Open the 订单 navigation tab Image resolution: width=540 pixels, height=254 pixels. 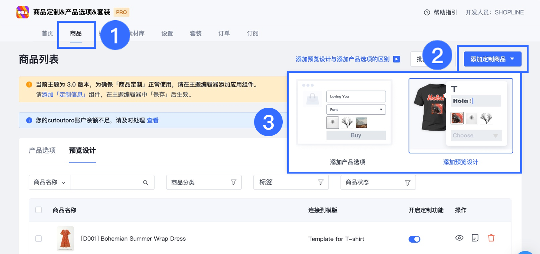tap(224, 33)
